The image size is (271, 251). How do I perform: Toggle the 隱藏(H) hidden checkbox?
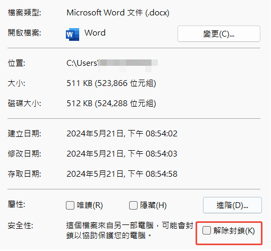coord(133,205)
